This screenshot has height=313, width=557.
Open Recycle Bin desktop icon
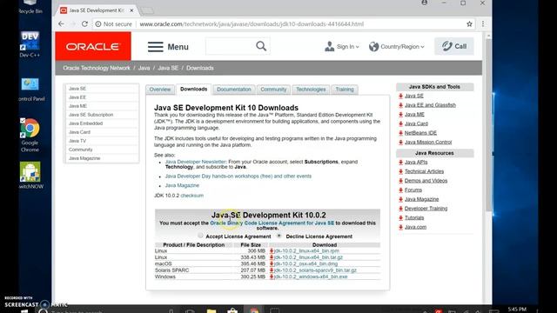[x=30, y=7]
